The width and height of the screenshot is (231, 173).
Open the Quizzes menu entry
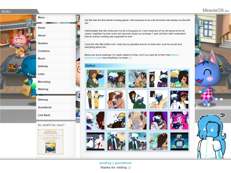point(56,43)
